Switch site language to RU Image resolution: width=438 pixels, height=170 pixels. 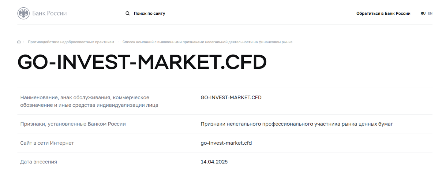click(x=423, y=13)
